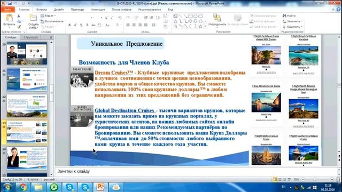
Task: Justify the text
Action: 146,25
